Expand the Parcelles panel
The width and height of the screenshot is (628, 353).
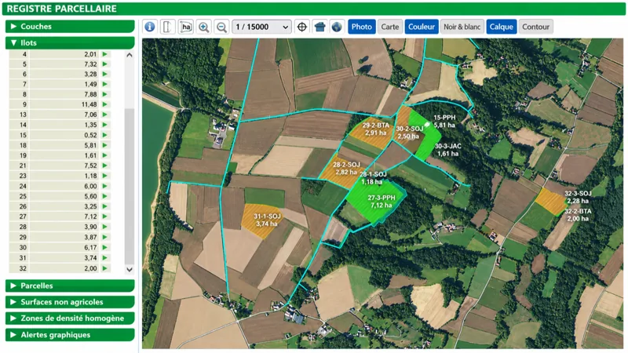coord(70,286)
